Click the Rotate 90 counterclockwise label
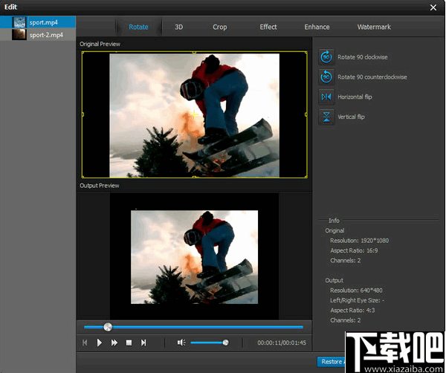Screen dimensions: 446x373 coord(372,77)
